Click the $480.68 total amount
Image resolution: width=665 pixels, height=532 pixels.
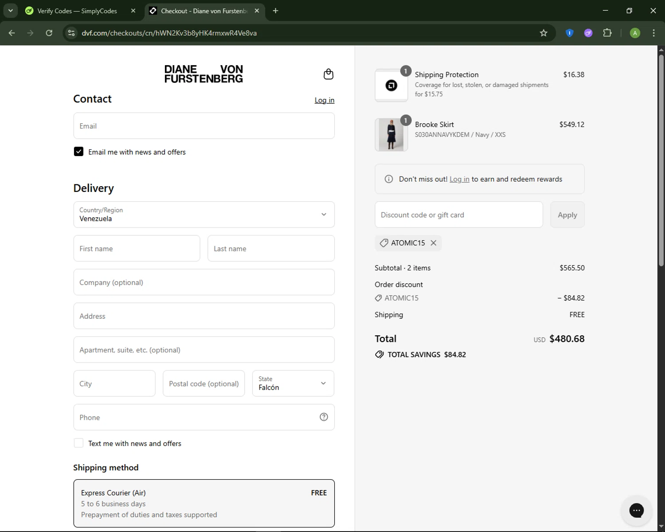tap(567, 339)
